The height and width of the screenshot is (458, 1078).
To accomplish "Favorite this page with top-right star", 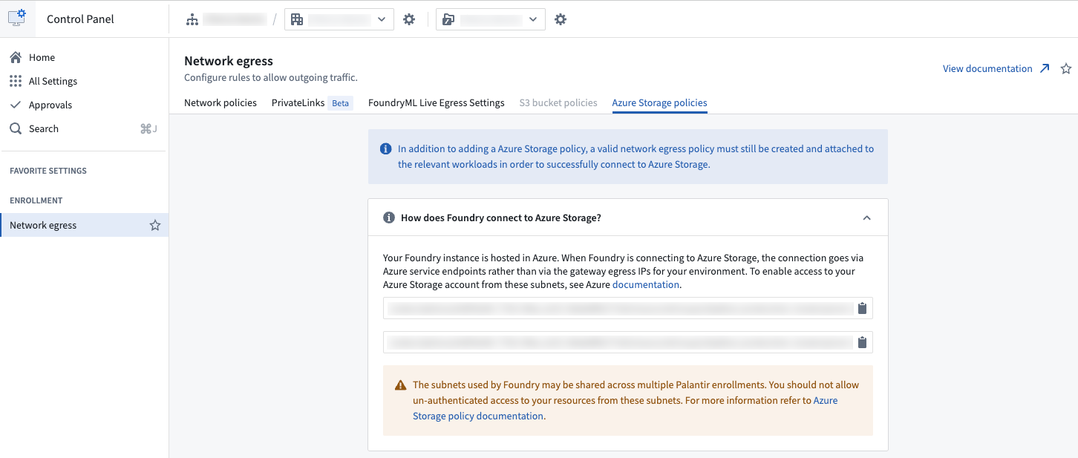I will tap(1066, 68).
